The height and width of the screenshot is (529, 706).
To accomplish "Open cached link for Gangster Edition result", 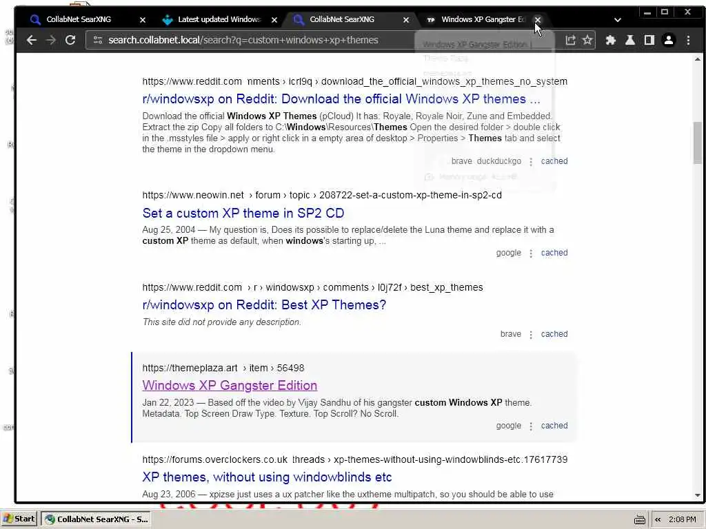I will point(554,426).
